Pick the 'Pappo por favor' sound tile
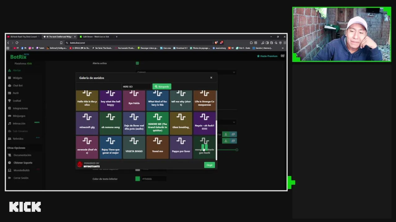The height and width of the screenshot is (222, 396). [x=181, y=147]
